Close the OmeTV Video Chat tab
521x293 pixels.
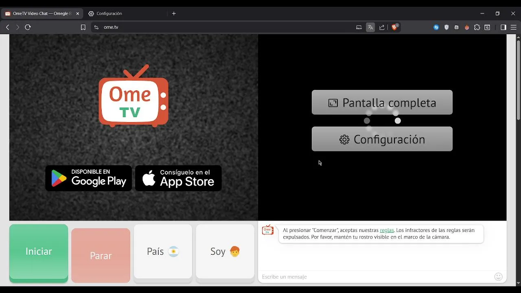[78, 13]
